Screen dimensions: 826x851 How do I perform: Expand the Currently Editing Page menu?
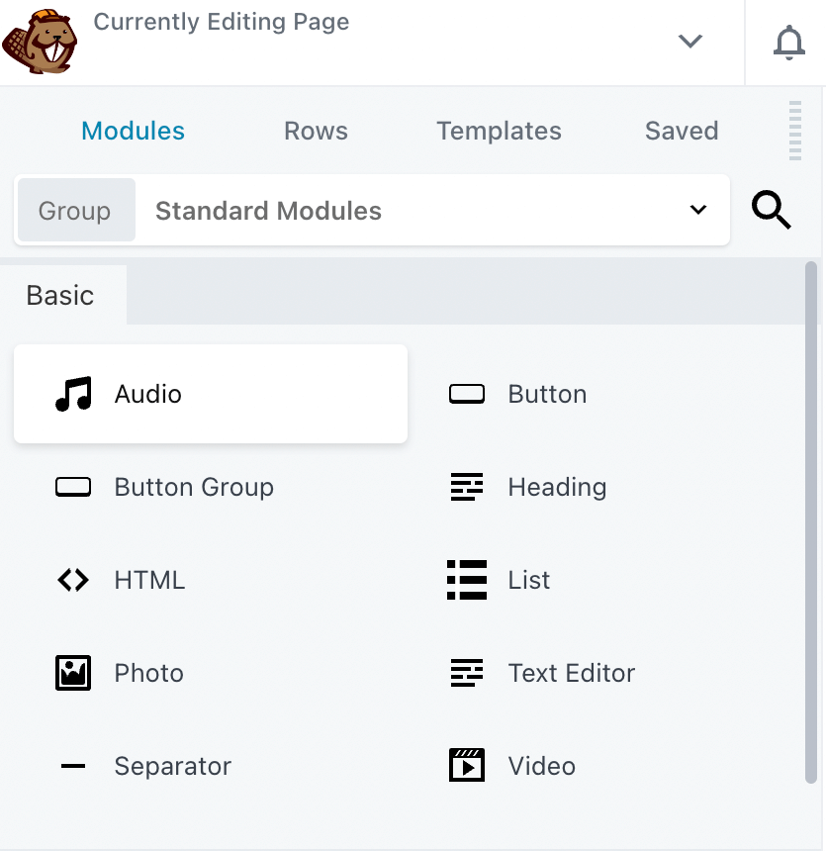[689, 43]
